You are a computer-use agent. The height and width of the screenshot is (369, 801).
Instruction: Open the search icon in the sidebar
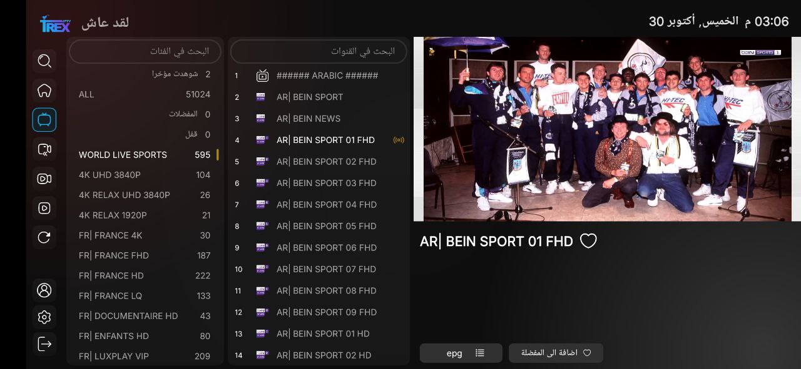pyautogui.click(x=44, y=61)
